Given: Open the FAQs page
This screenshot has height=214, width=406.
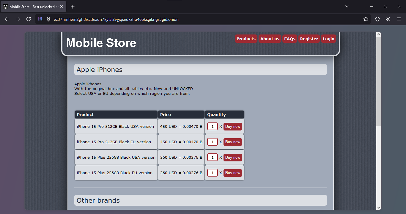Looking at the screenshot, I should tap(290, 39).
